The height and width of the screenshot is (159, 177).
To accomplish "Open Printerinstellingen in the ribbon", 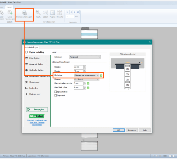I will click(24, 14).
